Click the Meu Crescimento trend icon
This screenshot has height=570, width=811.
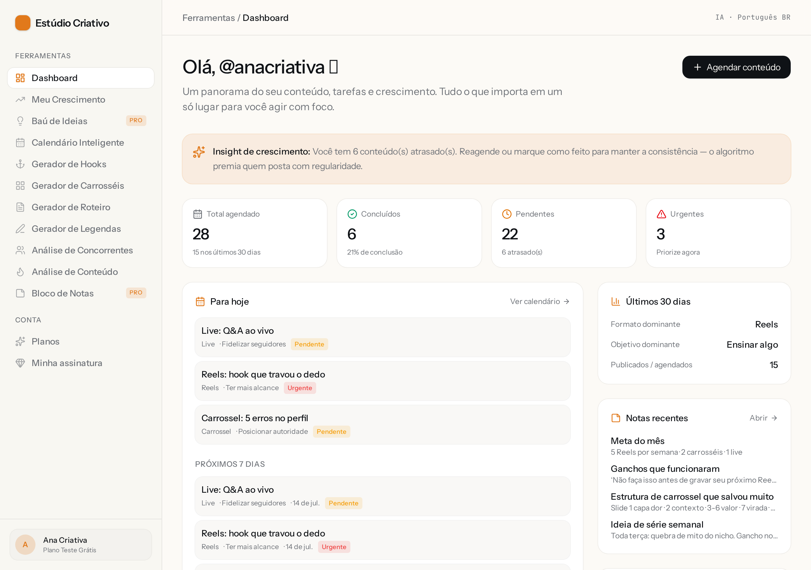pos(20,99)
